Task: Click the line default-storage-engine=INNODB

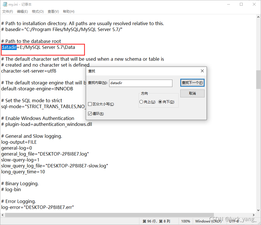Action: (37, 89)
